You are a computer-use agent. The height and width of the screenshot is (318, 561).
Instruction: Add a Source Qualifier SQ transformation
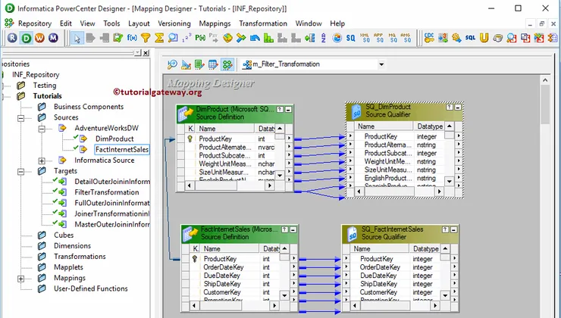[x=350, y=38]
